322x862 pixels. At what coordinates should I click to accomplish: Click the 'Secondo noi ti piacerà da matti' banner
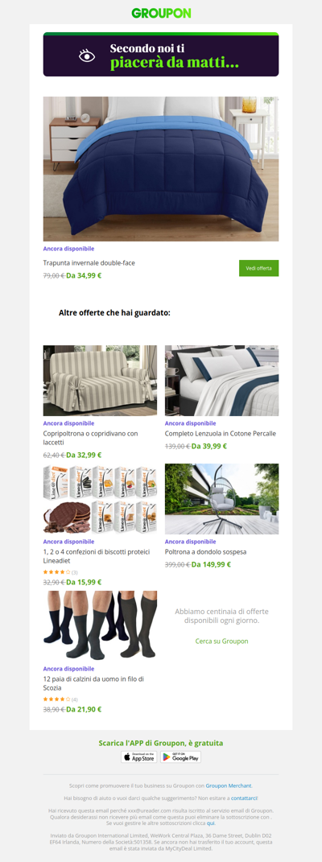pyautogui.click(x=161, y=55)
